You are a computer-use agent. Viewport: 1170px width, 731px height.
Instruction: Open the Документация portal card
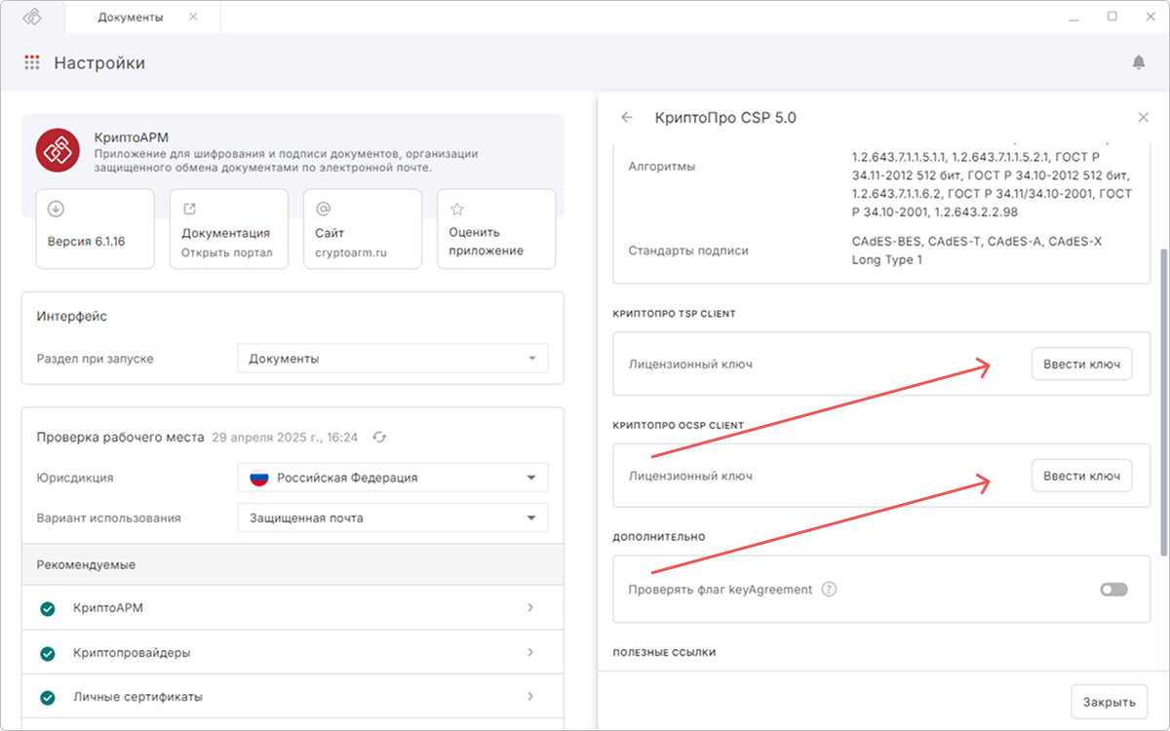point(228,229)
